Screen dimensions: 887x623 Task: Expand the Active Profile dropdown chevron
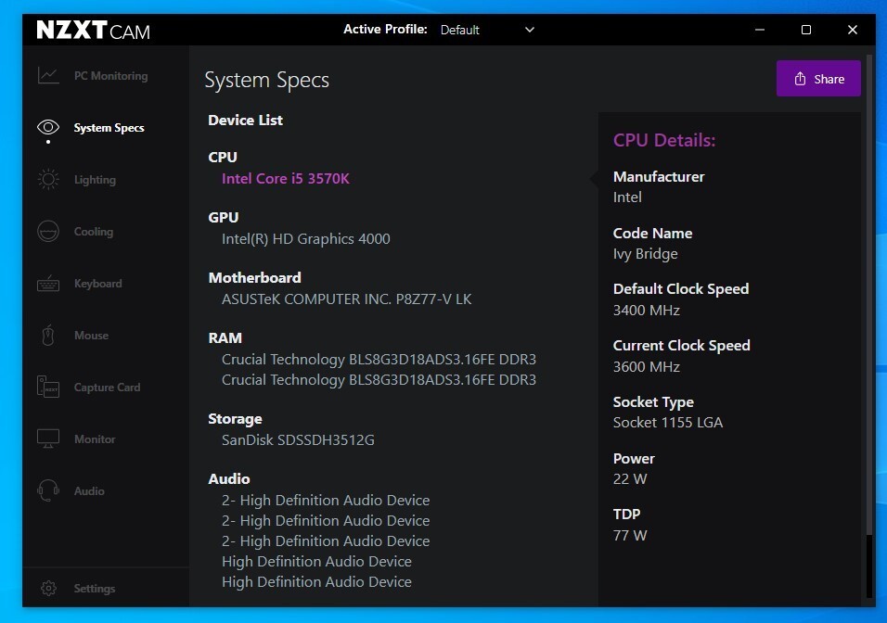(530, 30)
